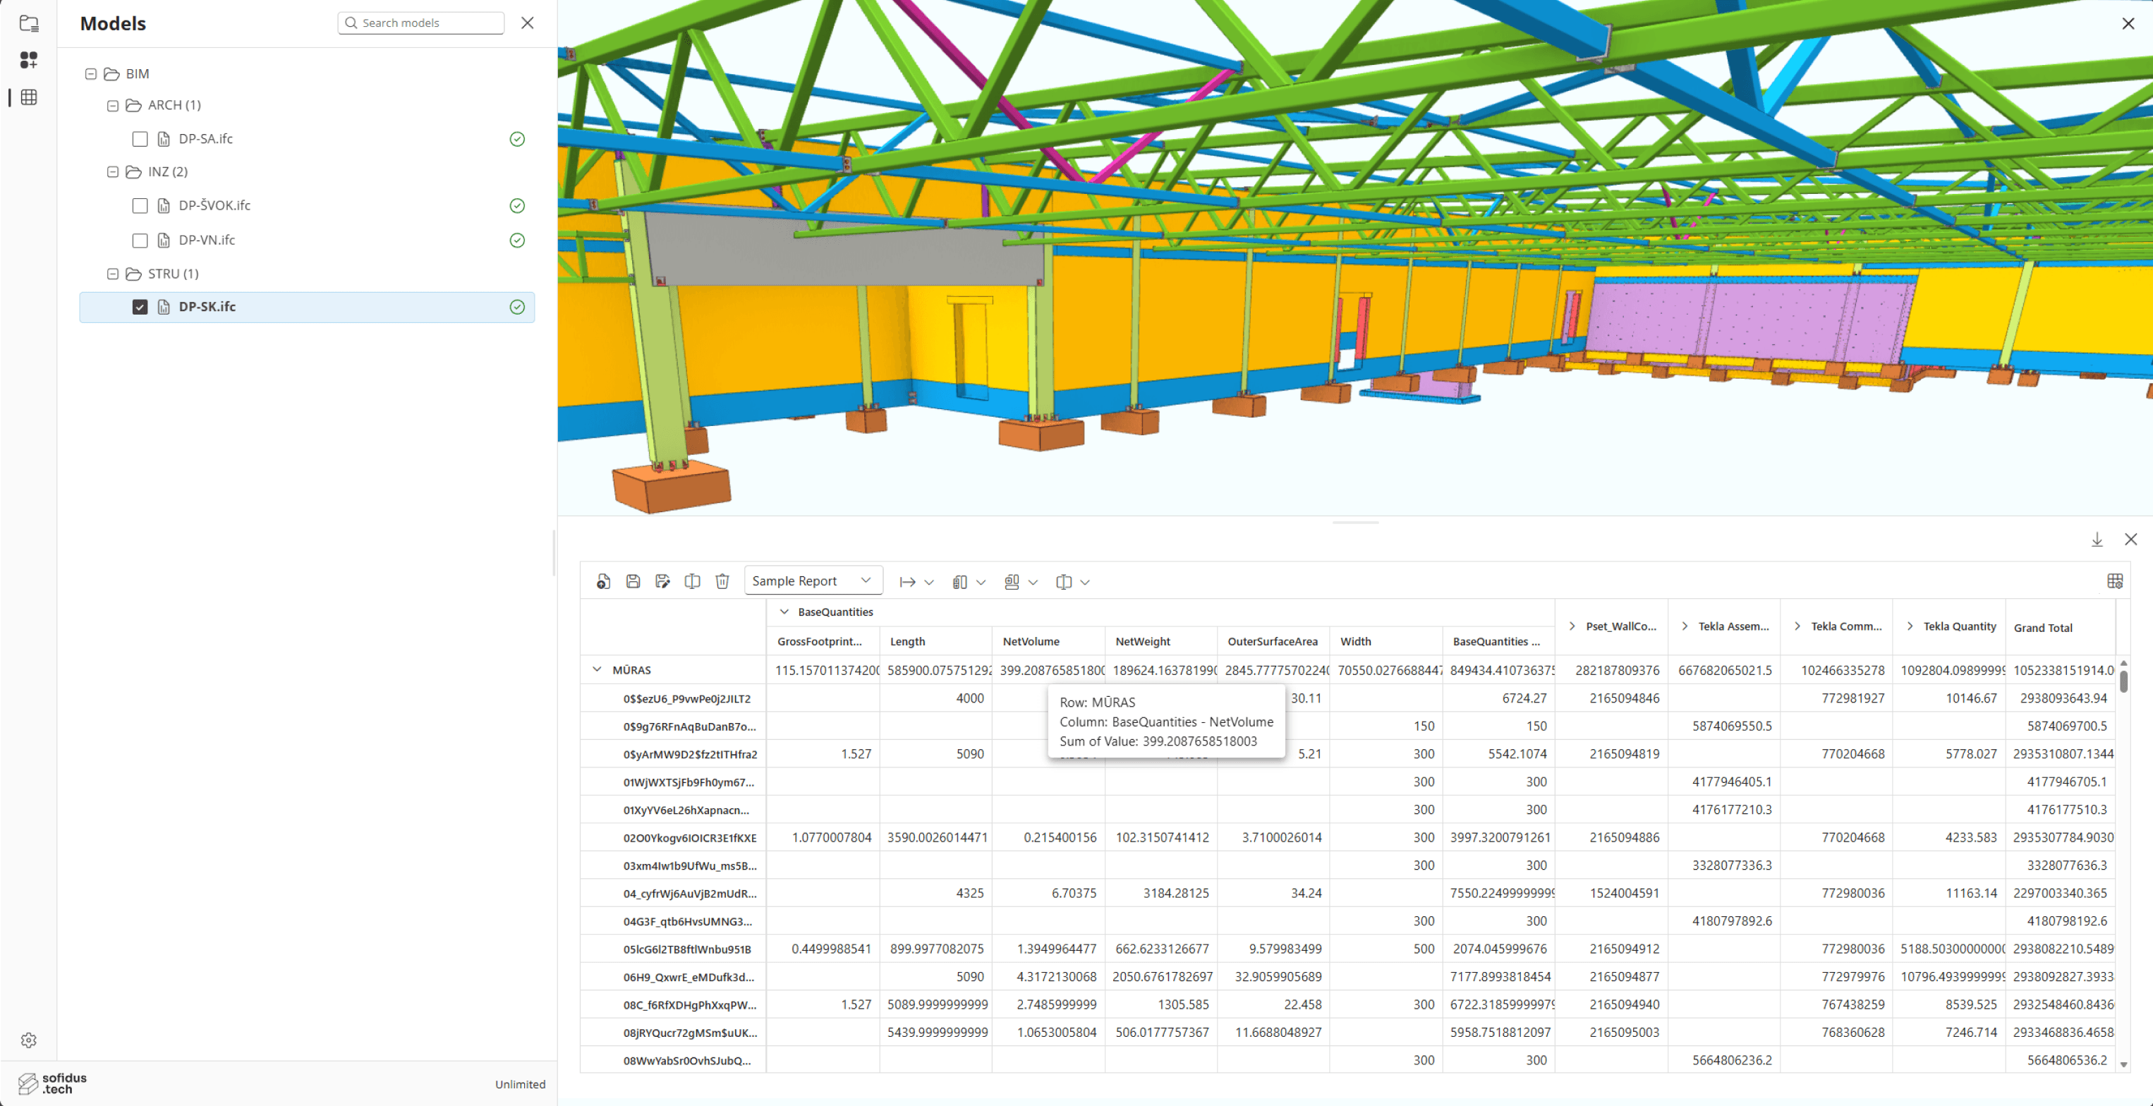The image size is (2153, 1106).
Task: Open the projects panel in sidebar
Action: point(28,23)
